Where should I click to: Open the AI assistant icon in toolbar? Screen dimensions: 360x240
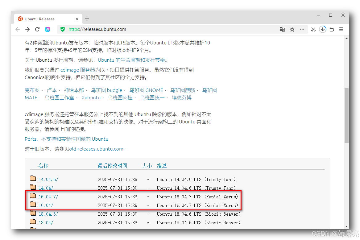[x=48, y=29]
